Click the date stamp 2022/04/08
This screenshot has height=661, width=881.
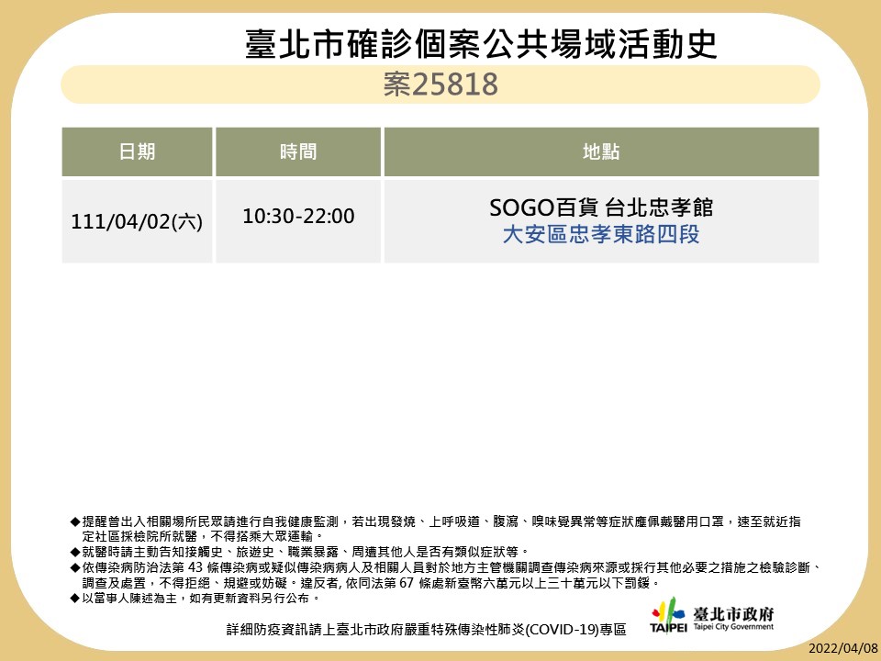[x=842, y=648]
